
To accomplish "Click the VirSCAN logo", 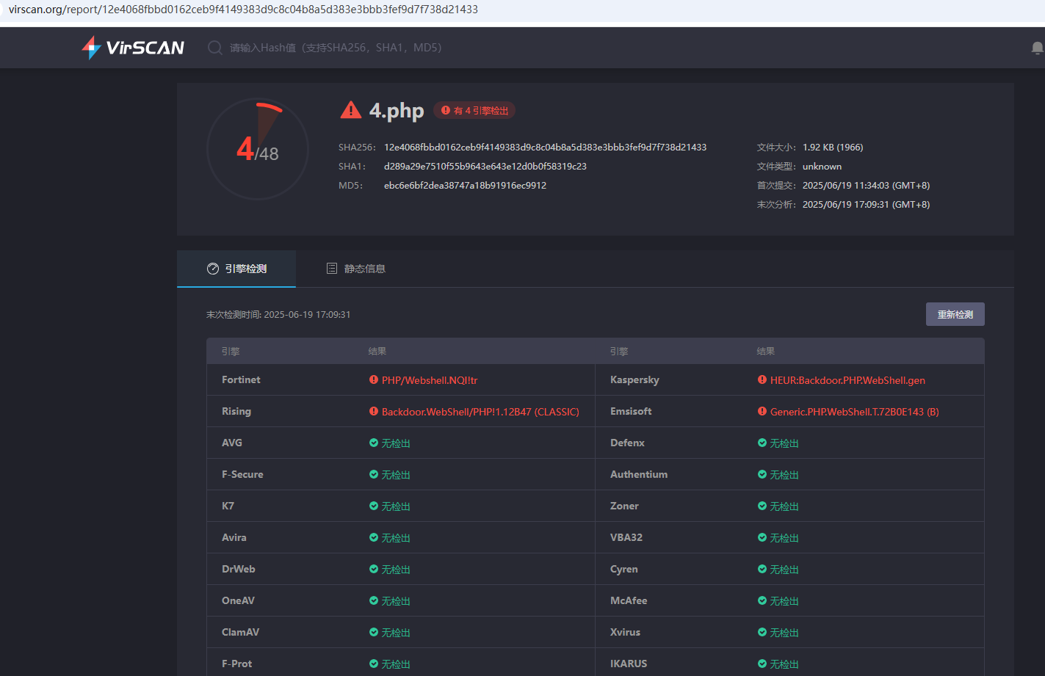I will coord(133,48).
